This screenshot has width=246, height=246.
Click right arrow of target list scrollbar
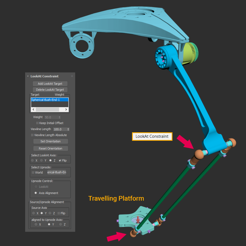click(x=66, y=110)
